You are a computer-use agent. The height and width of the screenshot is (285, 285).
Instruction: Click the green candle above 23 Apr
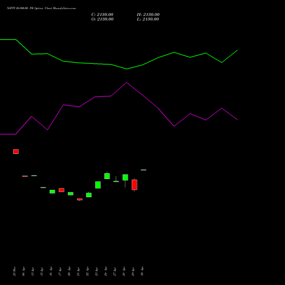click(98, 185)
